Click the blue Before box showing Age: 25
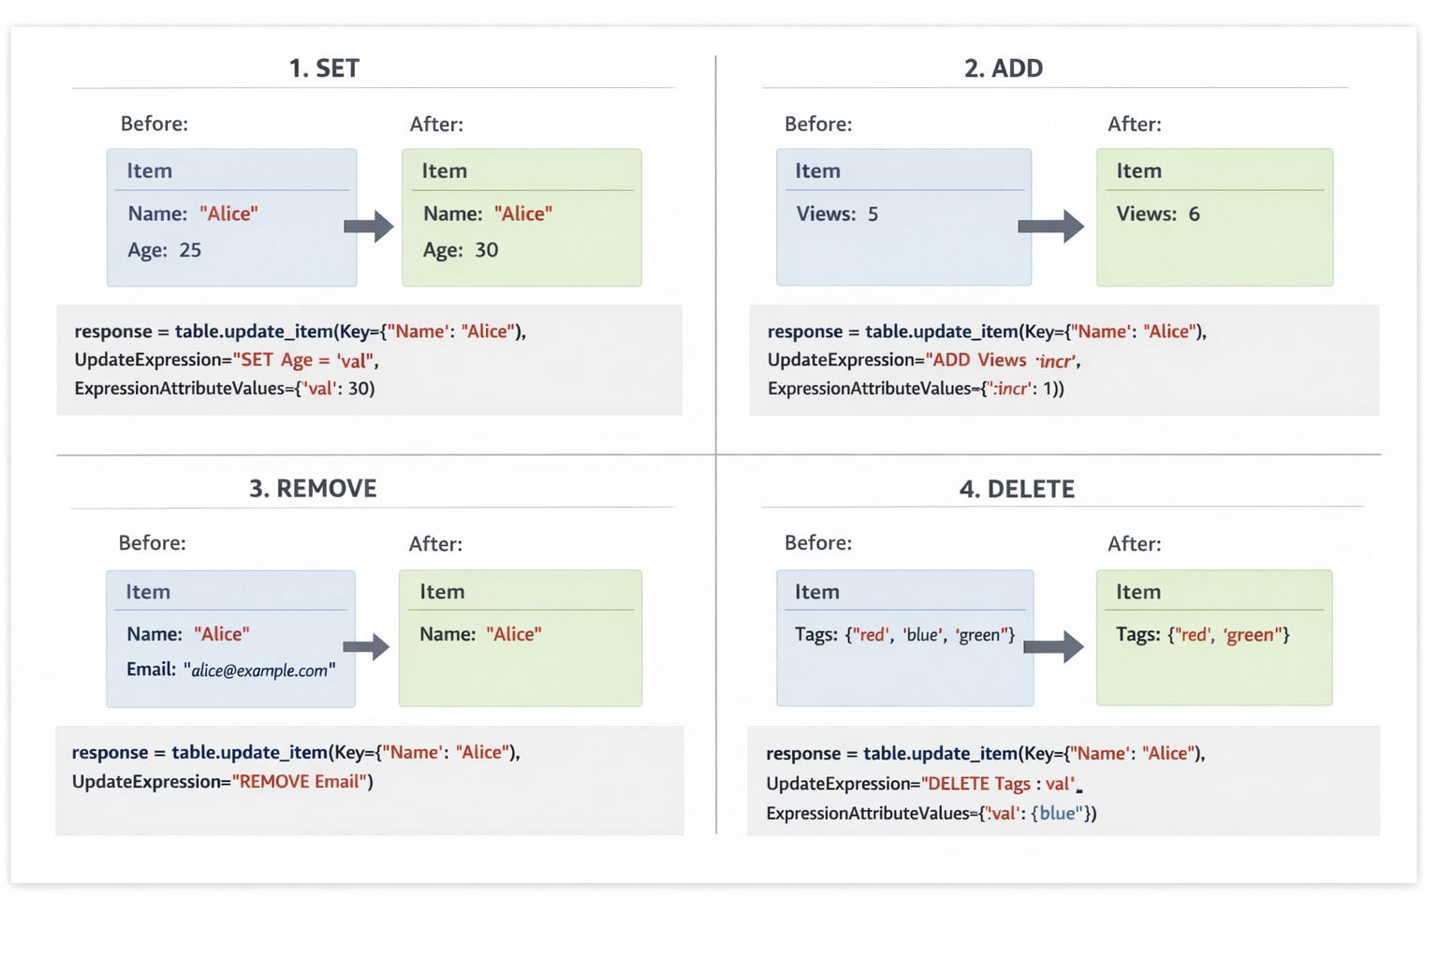 click(x=231, y=217)
